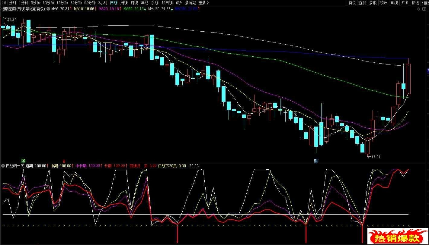
Task: Select the 1分钟 period tab
Action: click(x=23, y=3)
